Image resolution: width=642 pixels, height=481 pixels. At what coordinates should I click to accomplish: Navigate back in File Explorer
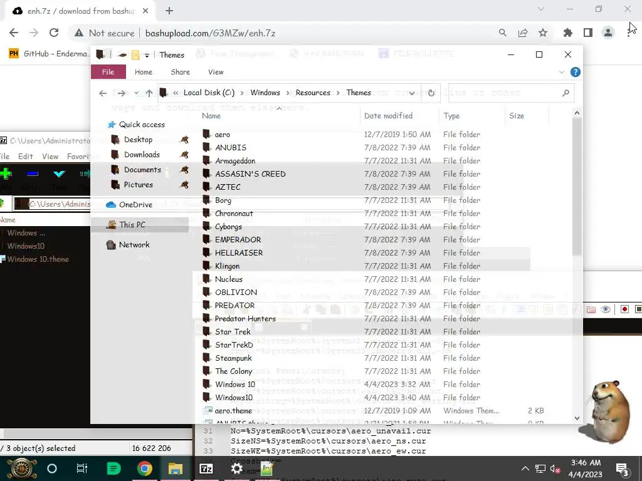103,93
